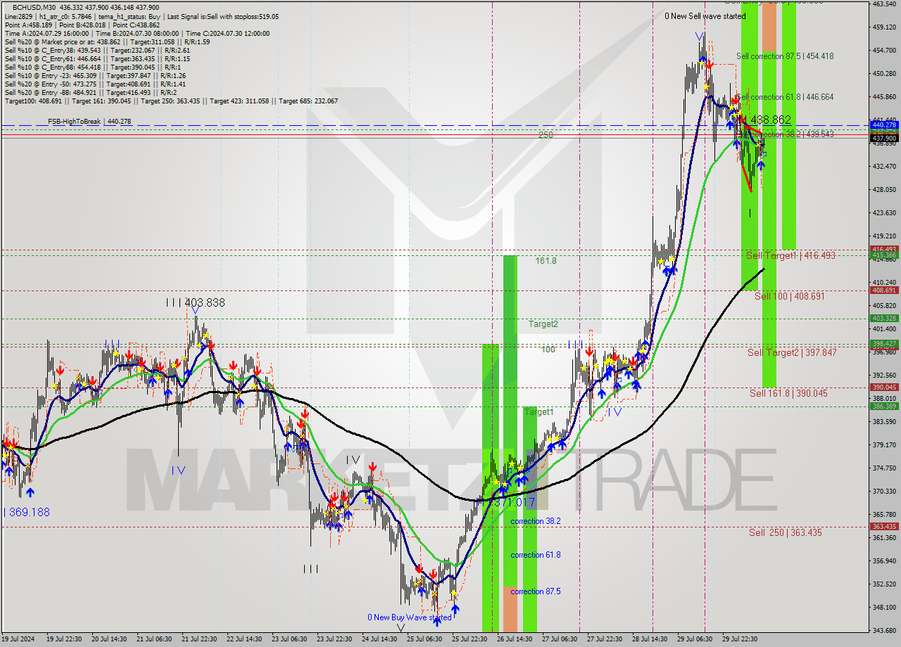901x647 pixels.
Task: Click the 'I I I 403.838' wave label
Action: [195, 303]
